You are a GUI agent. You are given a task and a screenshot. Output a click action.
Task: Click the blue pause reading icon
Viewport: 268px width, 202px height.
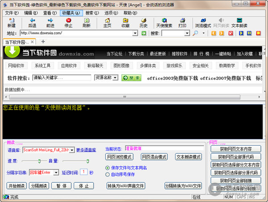[249, 33]
